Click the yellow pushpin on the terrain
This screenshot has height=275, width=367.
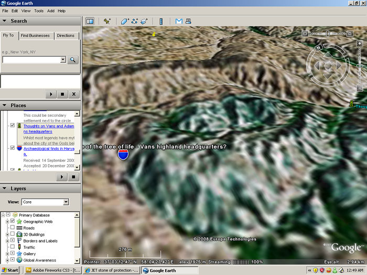pyautogui.click(x=154, y=35)
